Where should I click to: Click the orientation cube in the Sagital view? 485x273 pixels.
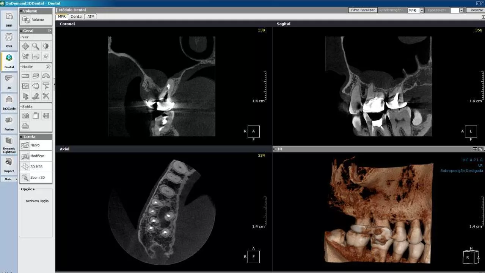[x=471, y=131]
